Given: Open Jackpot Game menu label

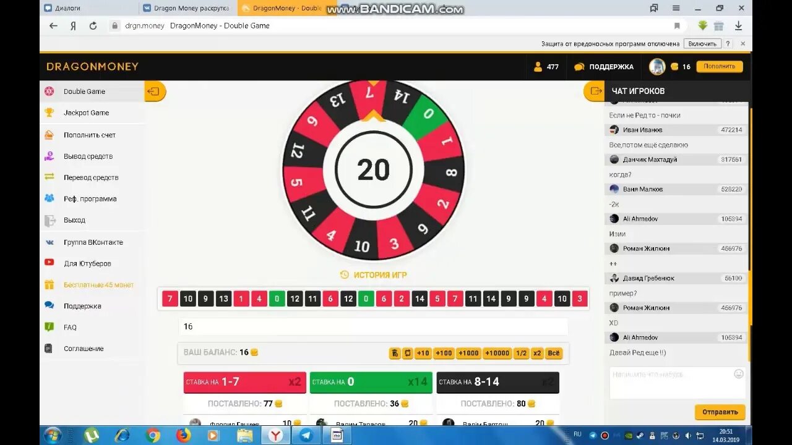Looking at the screenshot, I should click(x=86, y=112).
